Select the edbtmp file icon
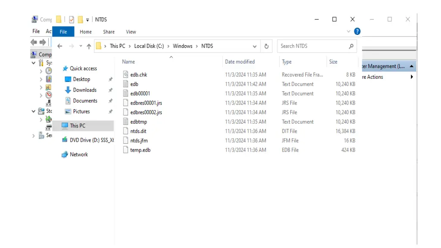The width and height of the screenshot is (441, 248). click(x=125, y=122)
